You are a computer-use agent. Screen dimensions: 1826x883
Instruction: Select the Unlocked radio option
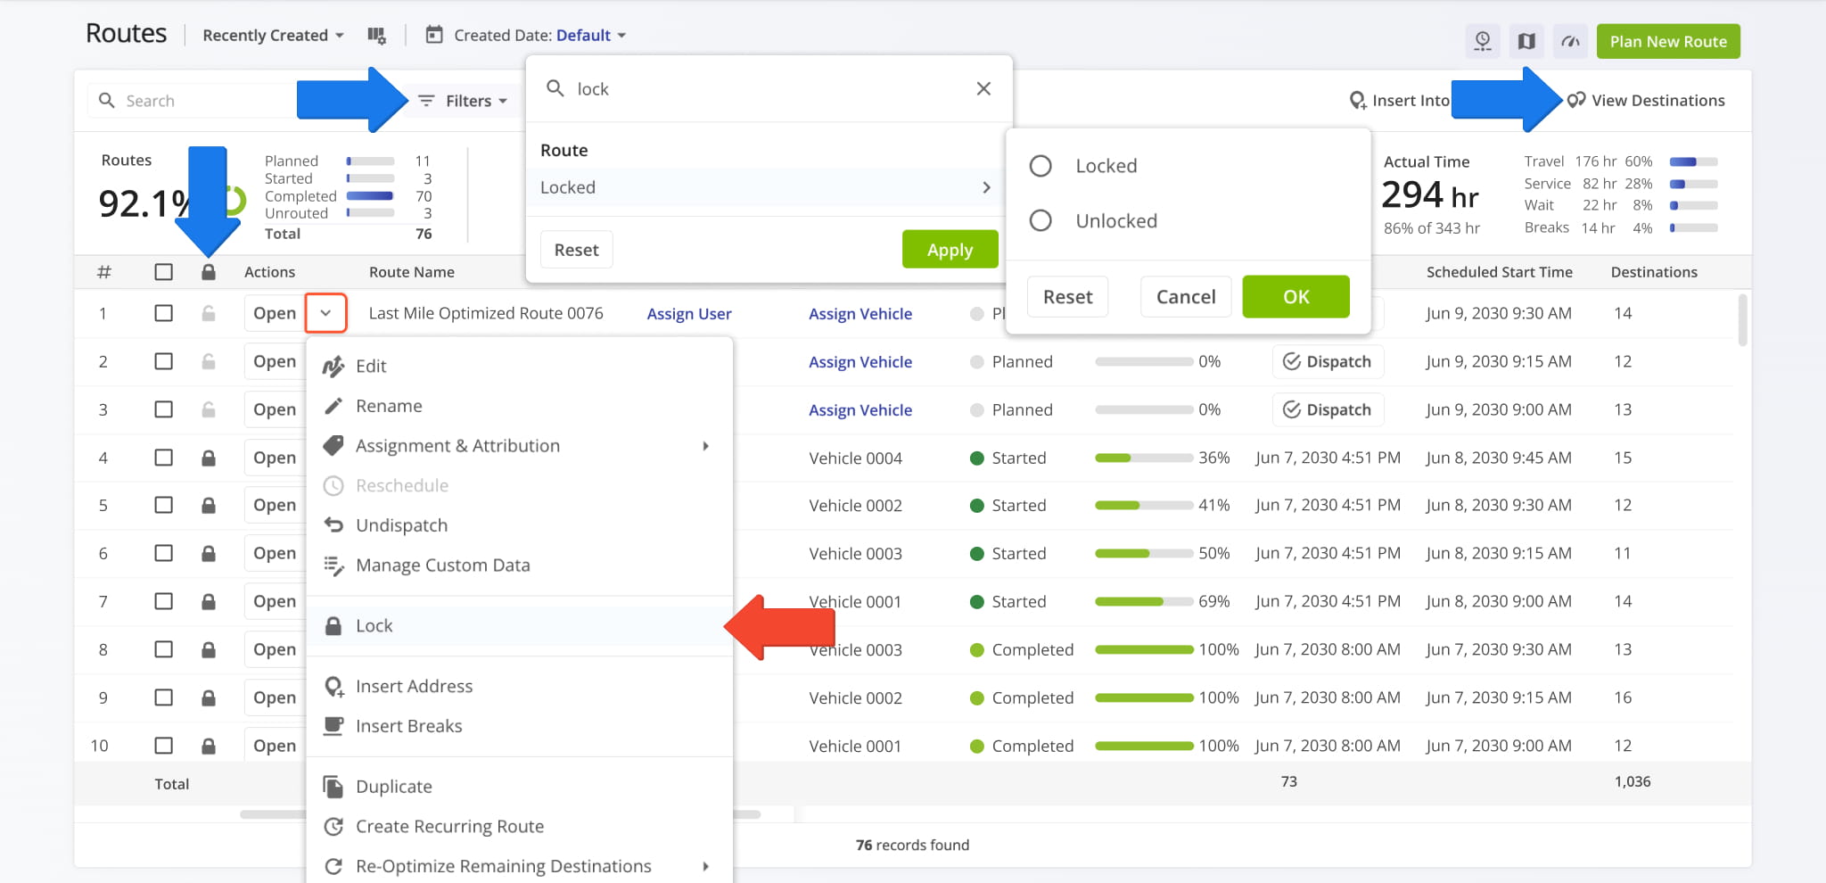pos(1040,220)
